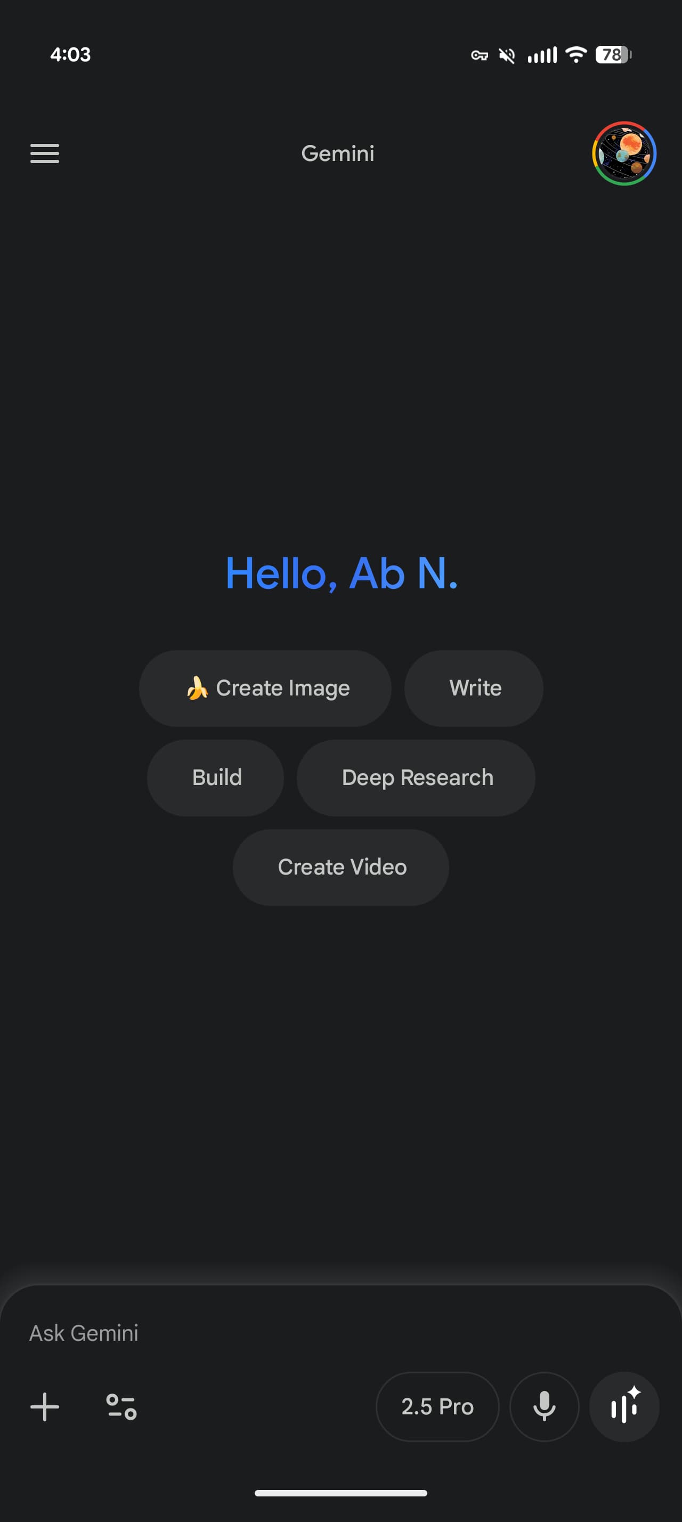682x1522 pixels.
Task: Choose the Write suggestion chip
Action: [x=474, y=689]
